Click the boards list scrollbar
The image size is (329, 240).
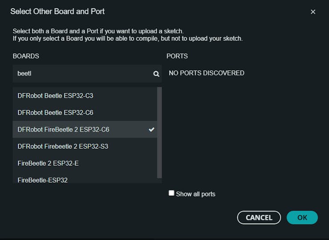[x=160, y=132]
